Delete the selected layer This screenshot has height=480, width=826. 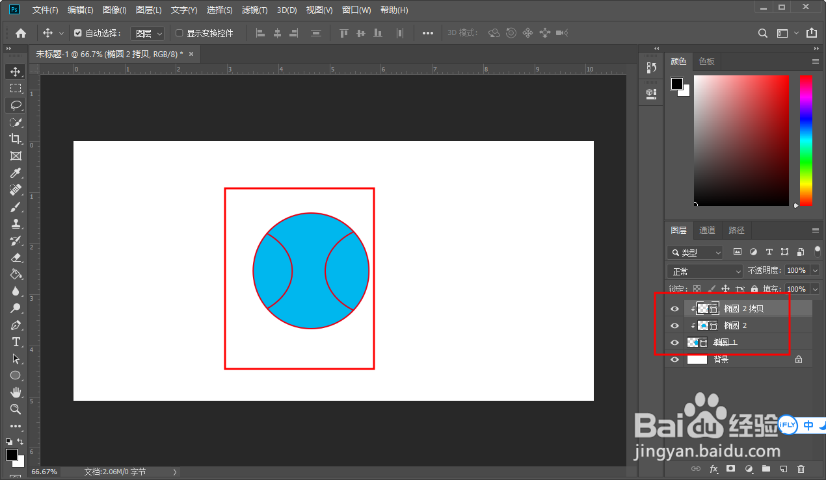pos(801,468)
